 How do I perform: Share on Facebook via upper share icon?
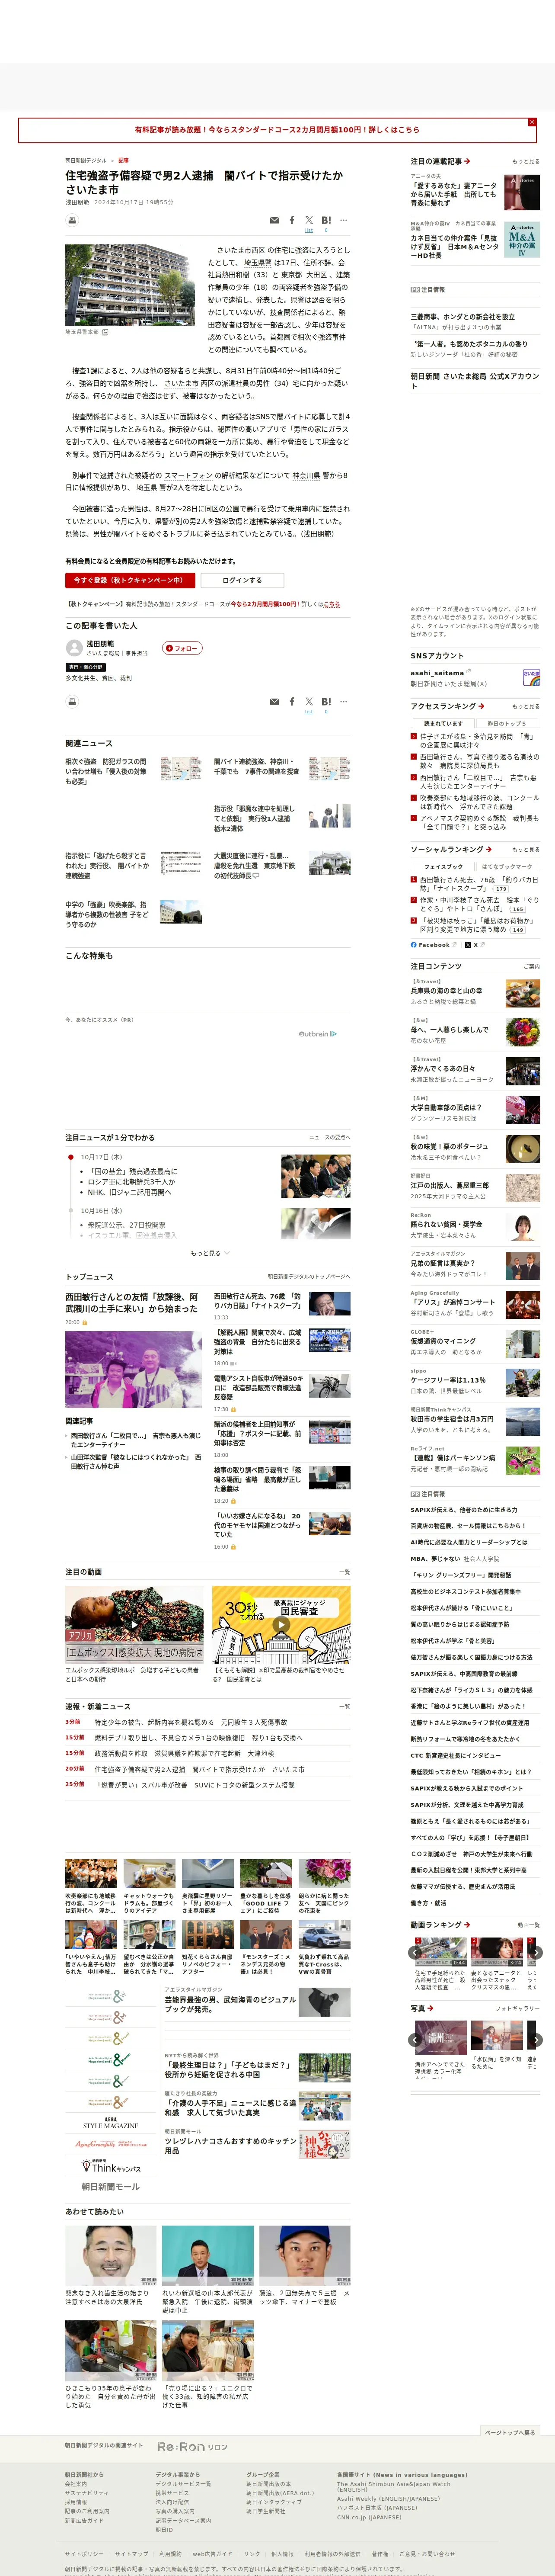(292, 220)
